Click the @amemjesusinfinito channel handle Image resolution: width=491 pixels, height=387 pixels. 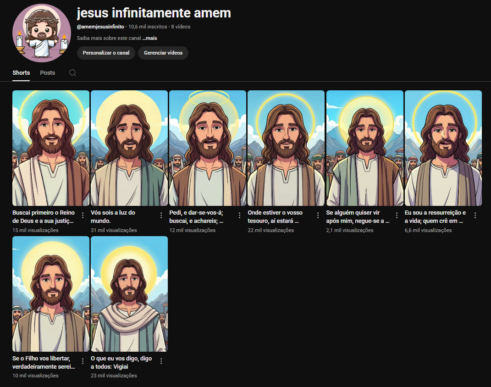pos(100,27)
